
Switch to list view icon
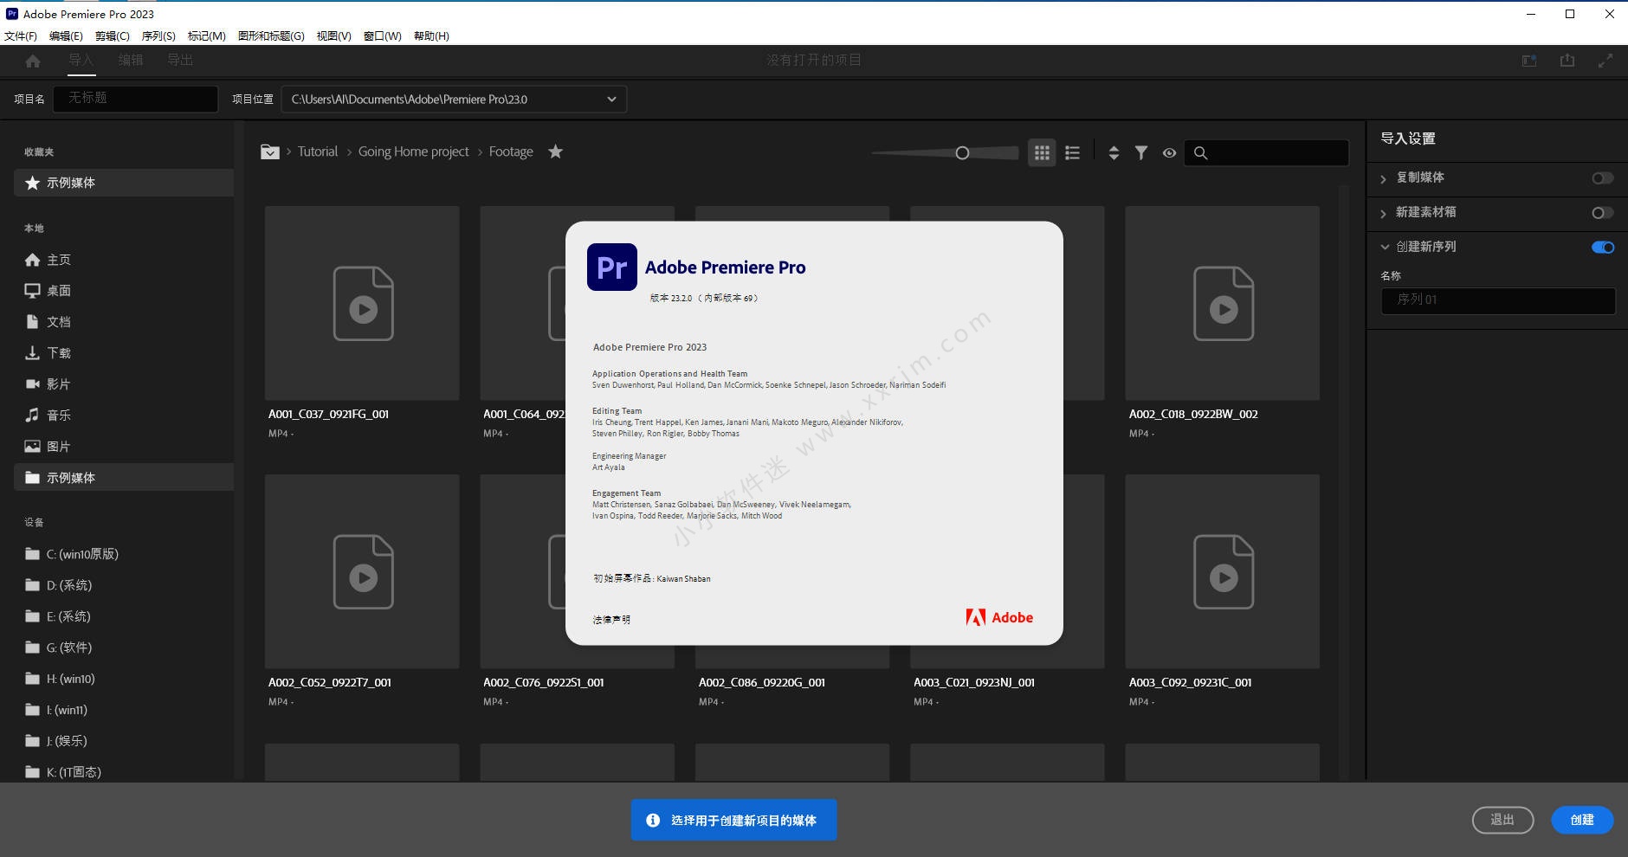(x=1072, y=153)
